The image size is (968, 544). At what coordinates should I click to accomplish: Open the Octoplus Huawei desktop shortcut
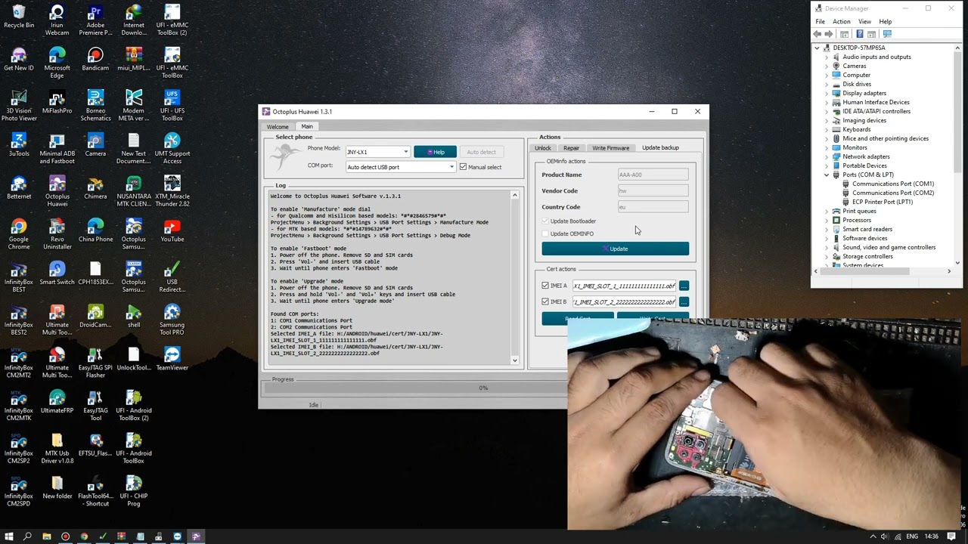point(57,191)
